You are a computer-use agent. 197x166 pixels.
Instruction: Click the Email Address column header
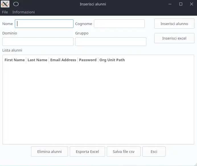(63, 60)
